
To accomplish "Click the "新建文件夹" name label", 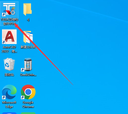I will pos(28,47).
